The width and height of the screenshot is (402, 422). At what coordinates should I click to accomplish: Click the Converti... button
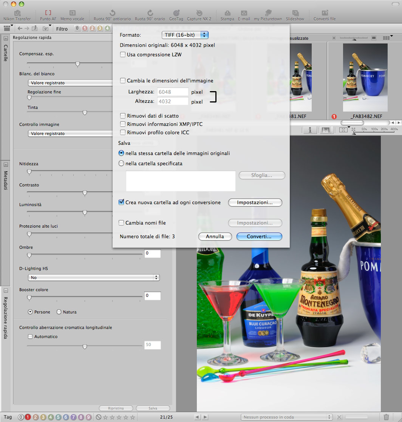[x=259, y=237]
